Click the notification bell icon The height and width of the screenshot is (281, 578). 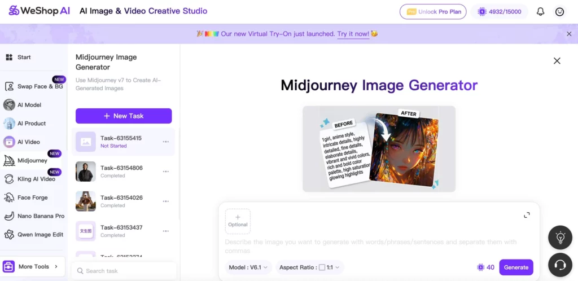540,11
